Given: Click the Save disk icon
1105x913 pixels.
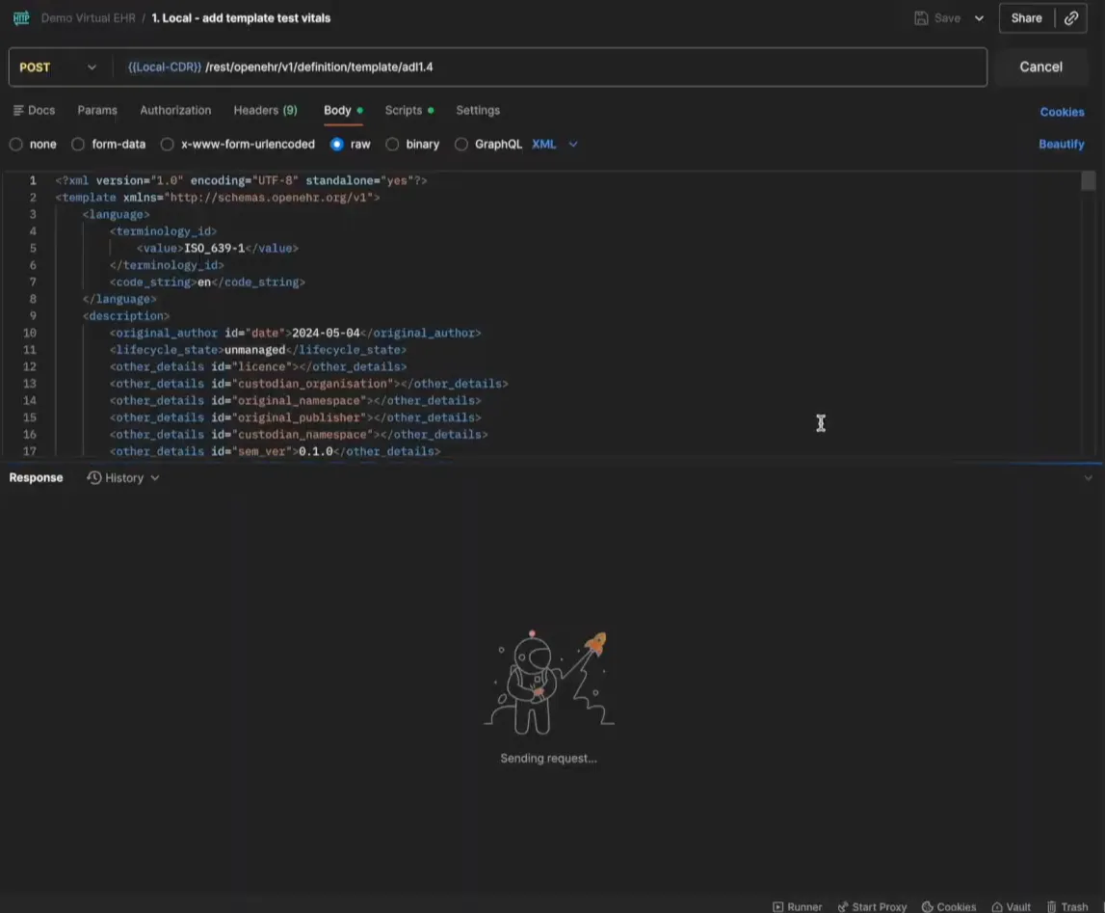Looking at the screenshot, I should coord(921,18).
